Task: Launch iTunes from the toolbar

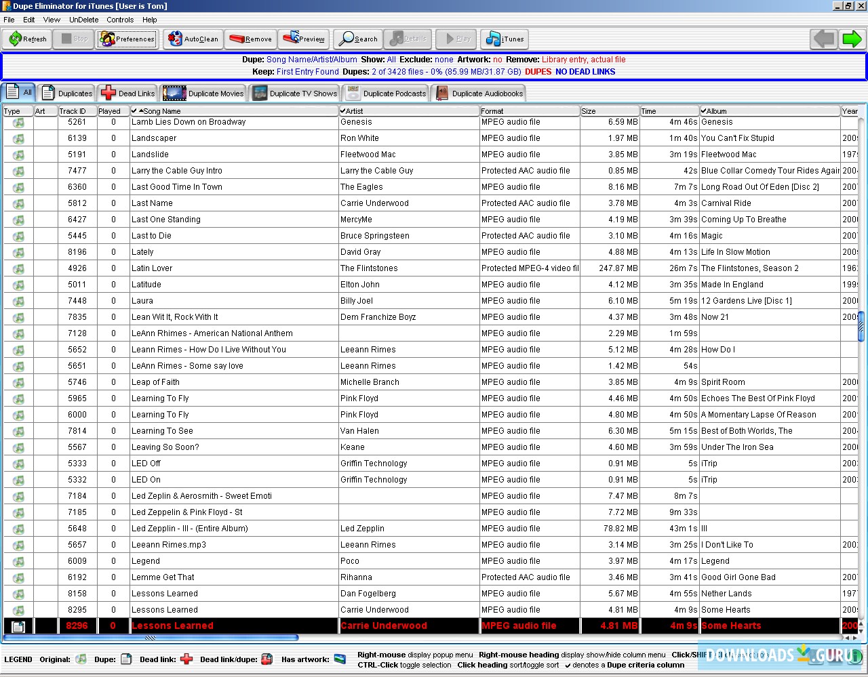Action: [503, 39]
